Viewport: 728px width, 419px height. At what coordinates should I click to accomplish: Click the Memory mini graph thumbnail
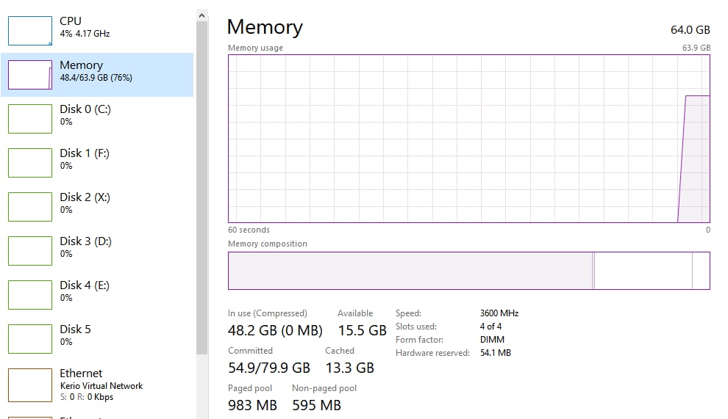click(x=30, y=75)
